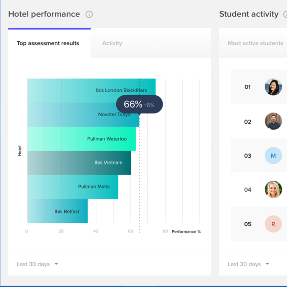
Task: Click the 20 axis tick label
Action: [61, 231]
